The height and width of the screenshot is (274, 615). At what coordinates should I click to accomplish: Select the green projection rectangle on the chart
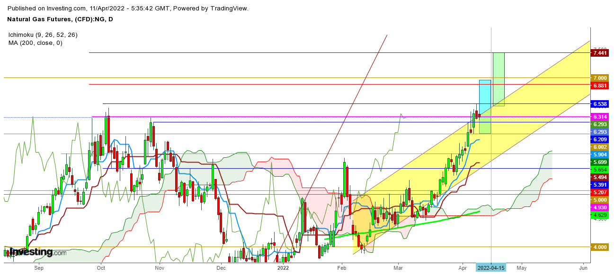499,79
